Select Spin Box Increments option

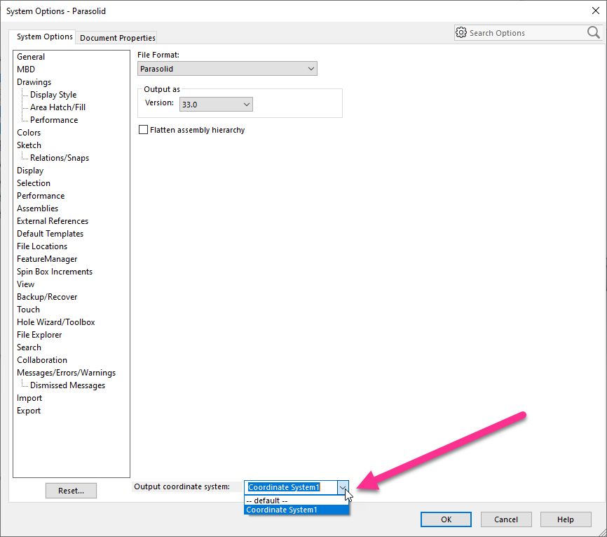coord(55,272)
